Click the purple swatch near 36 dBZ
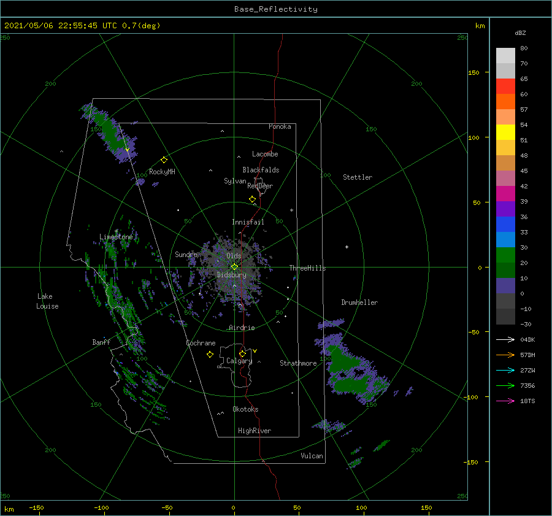 coord(505,209)
